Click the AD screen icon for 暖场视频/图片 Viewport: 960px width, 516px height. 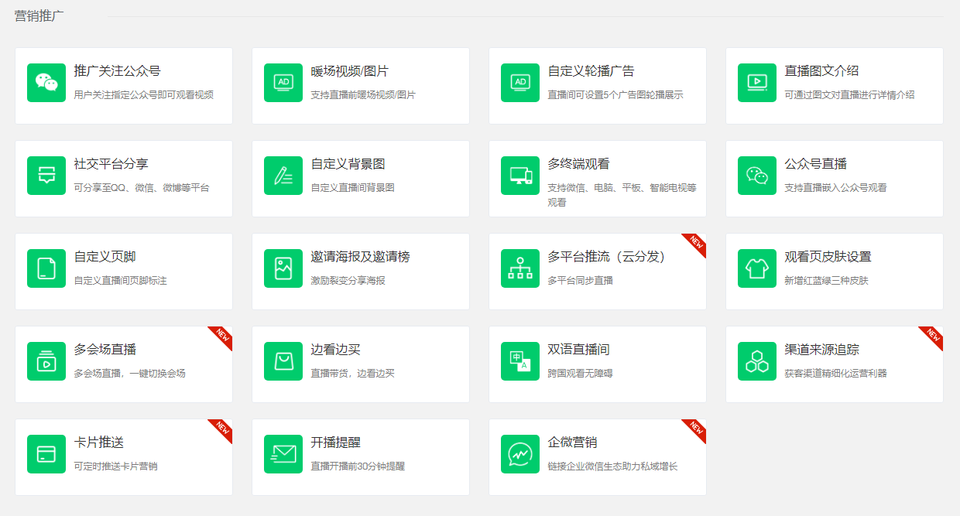coord(283,83)
